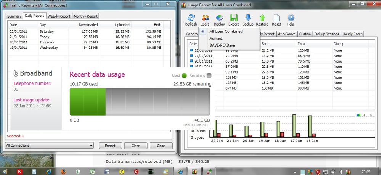Sort by the Total column header
381x175 pixels.
pos(314,44)
